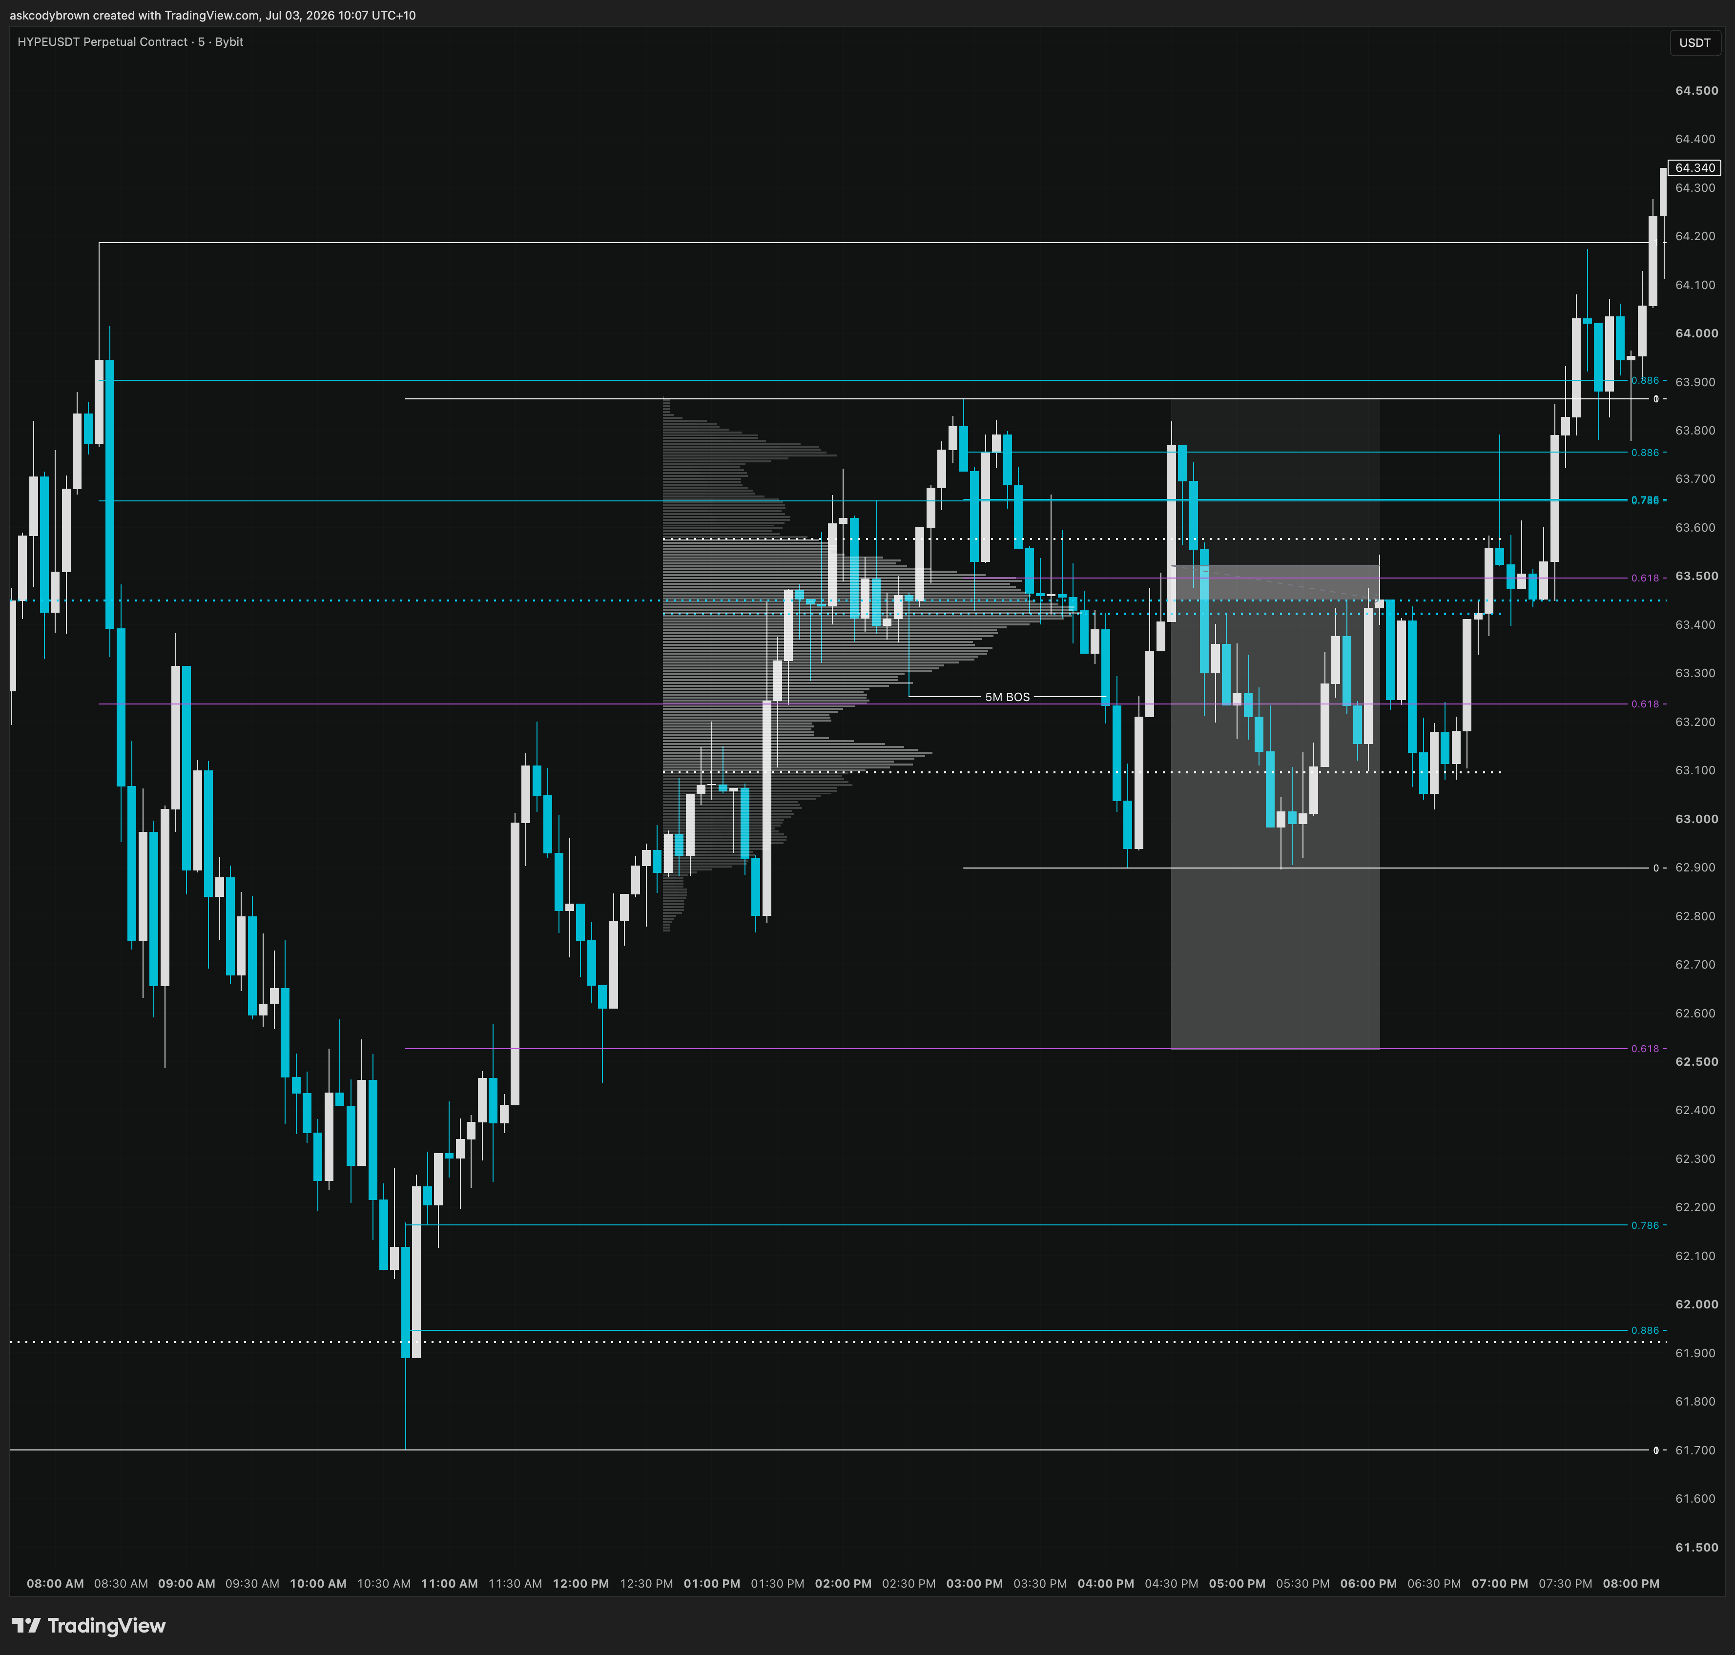Click the 62.500 price axis label
The width and height of the screenshot is (1735, 1655).
tap(1696, 1061)
